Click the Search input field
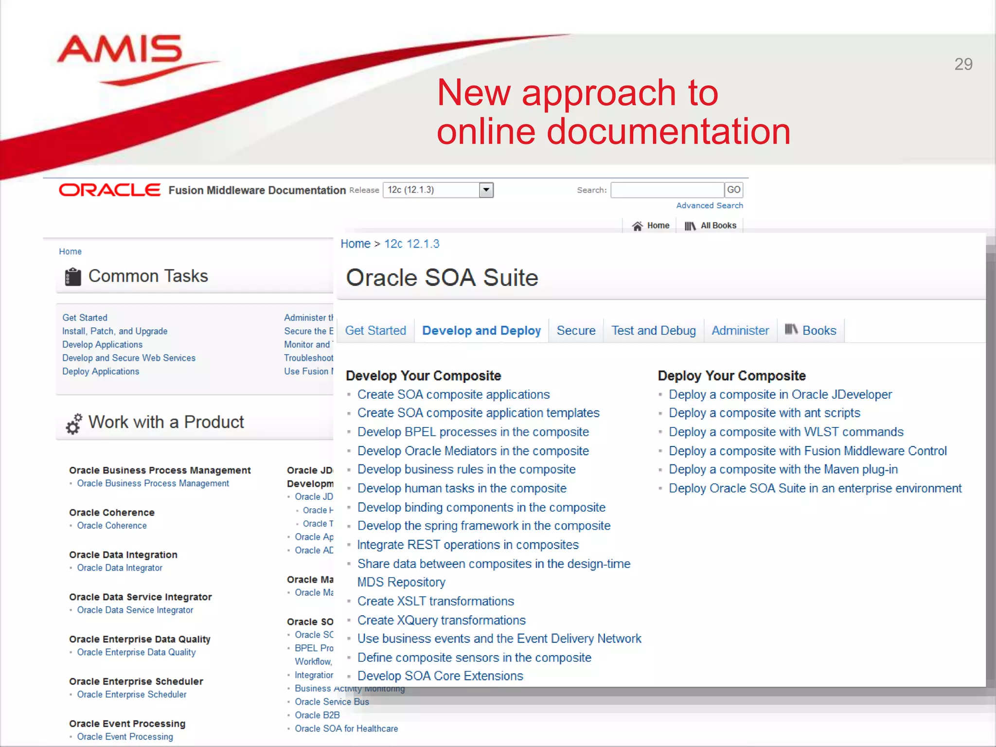The height and width of the screenshot is (747, 996). point(667,190)
